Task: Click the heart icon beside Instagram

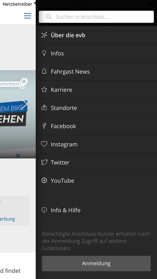Action: (x=44, y=144)
